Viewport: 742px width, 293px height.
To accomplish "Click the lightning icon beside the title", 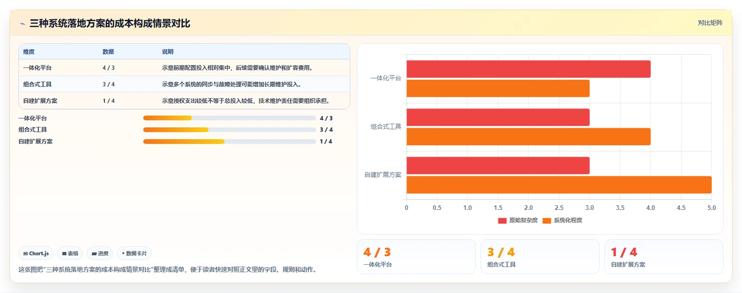I will [x=22, y=24].
